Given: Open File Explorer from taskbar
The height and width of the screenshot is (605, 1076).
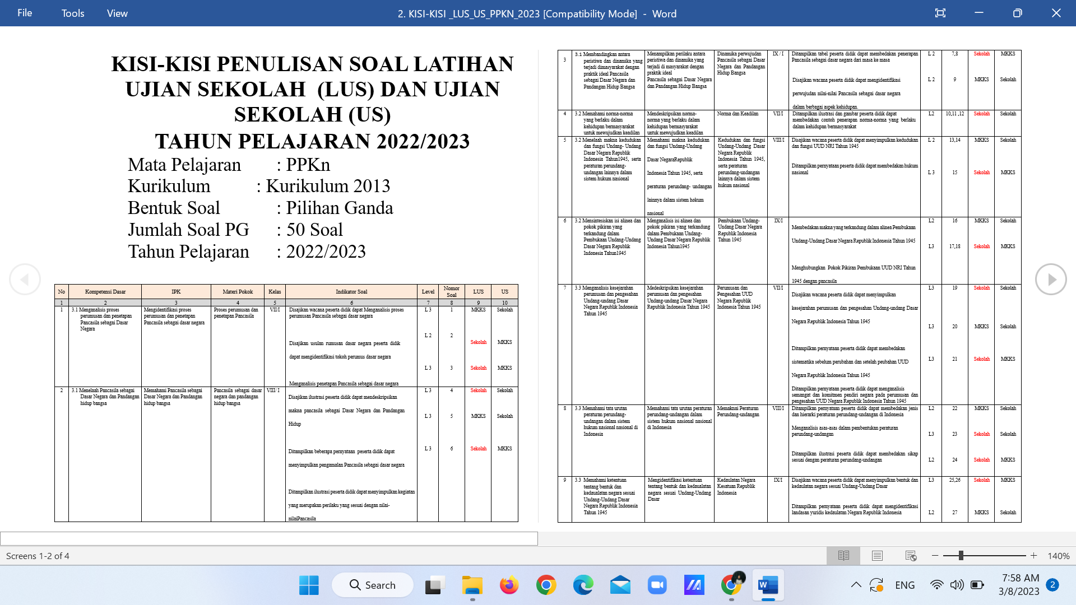Looking at the screenshot, I should [472, 585].
